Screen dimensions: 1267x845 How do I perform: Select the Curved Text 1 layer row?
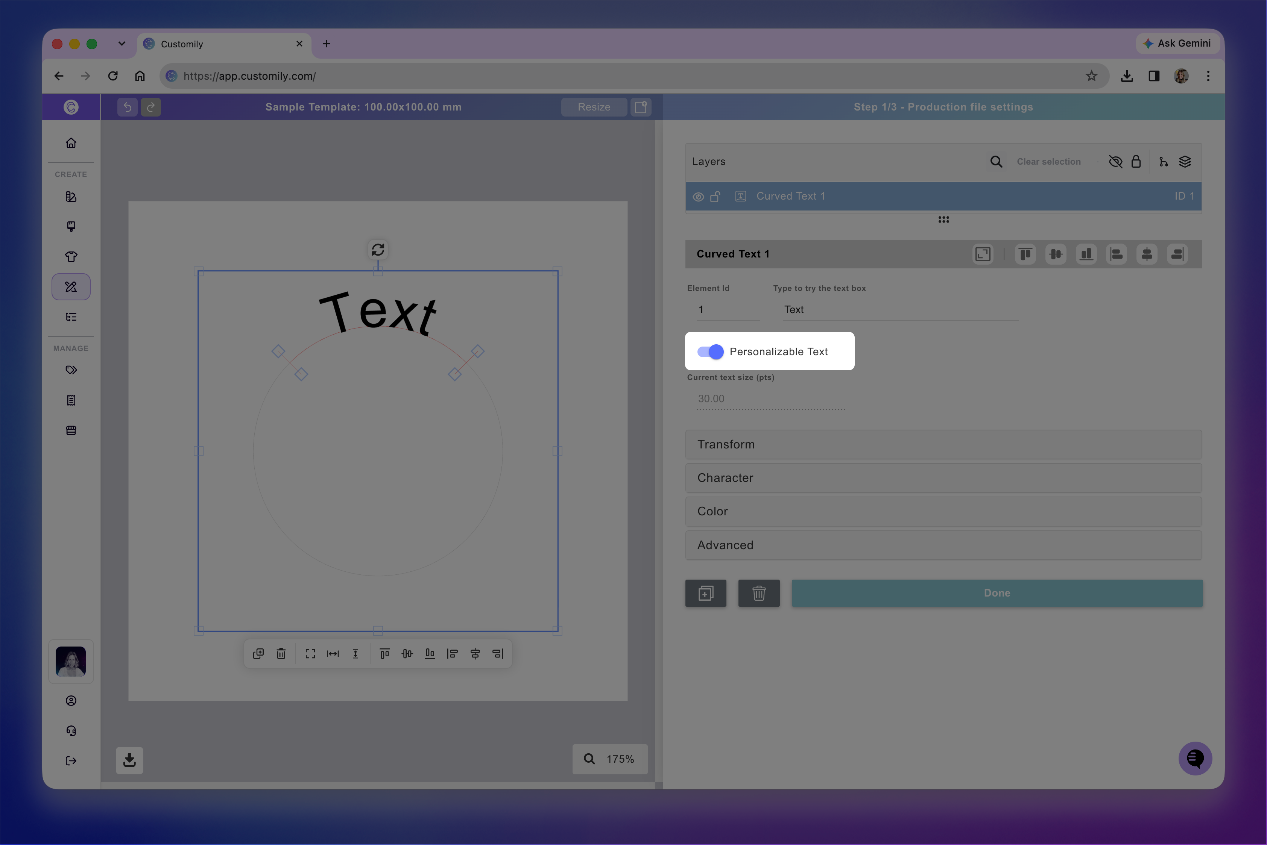pos(943,196)
